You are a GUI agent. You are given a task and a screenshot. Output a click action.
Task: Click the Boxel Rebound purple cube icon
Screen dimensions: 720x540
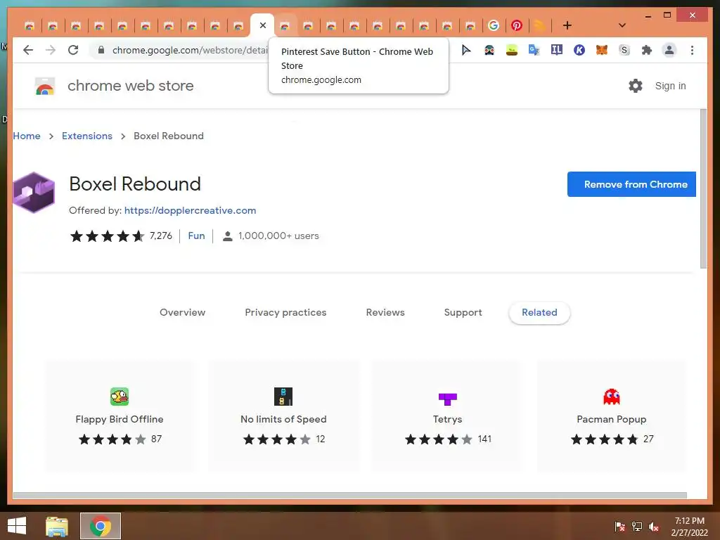(34, 193)
